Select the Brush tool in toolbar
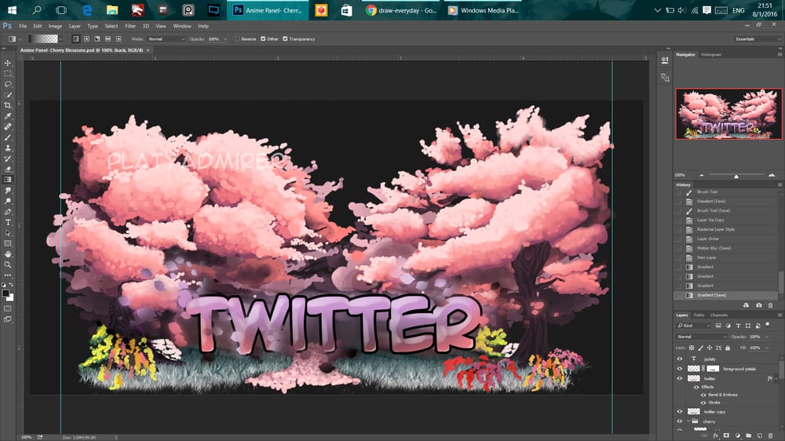This screenshot has width=785, height=441. [x=8, y=137]
